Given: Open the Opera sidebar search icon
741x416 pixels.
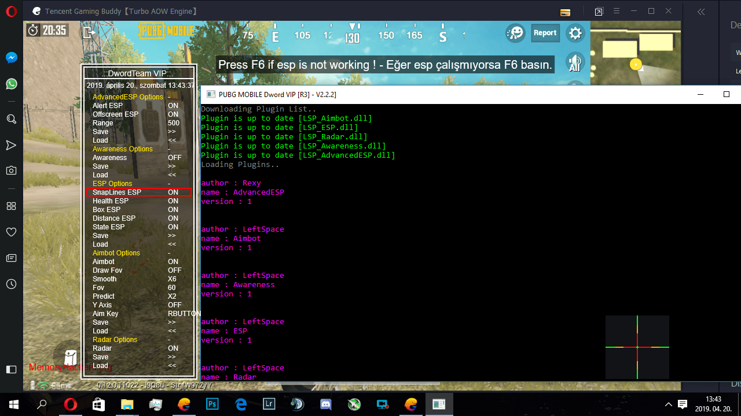Looking at the screenshot, I should click(x=11, y=118).
